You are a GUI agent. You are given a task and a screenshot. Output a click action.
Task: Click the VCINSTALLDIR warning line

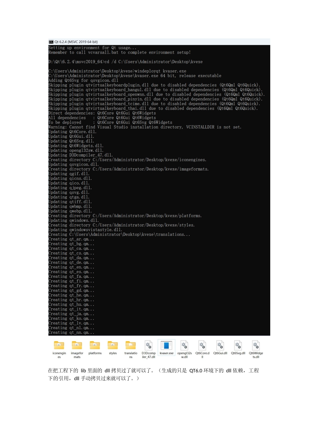pos(145,127)
